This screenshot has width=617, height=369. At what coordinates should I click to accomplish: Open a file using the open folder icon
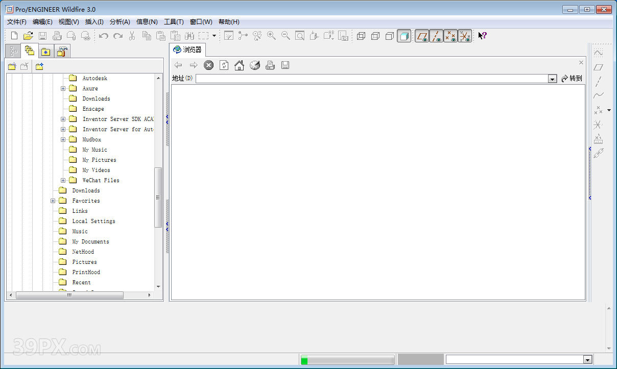click(28, 36)
